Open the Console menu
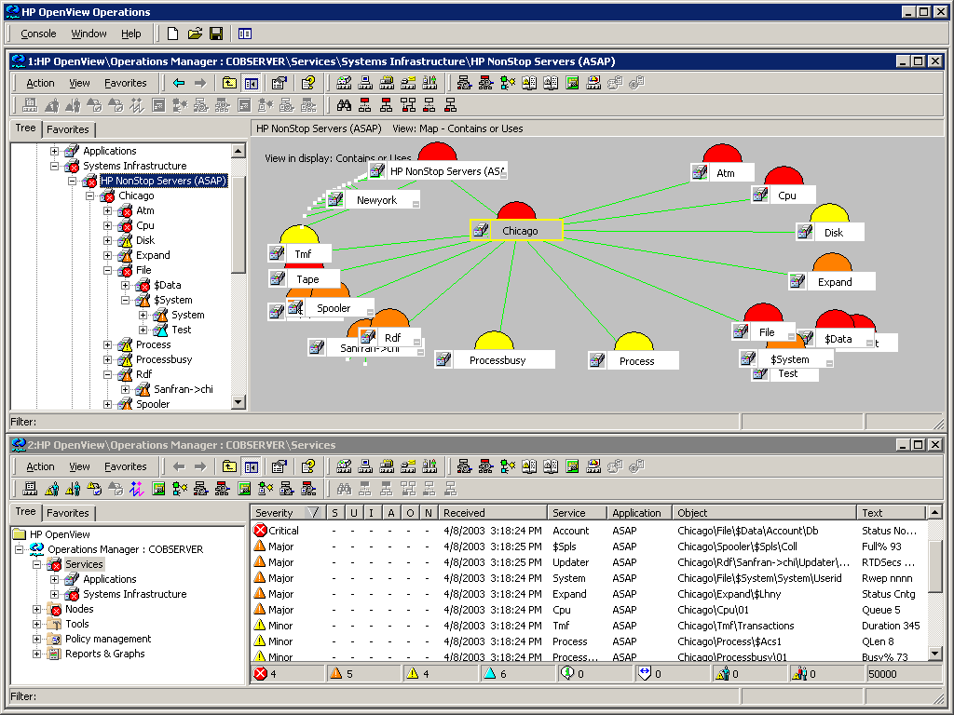This screenshot has height=715, width=954. coord(38,34)
